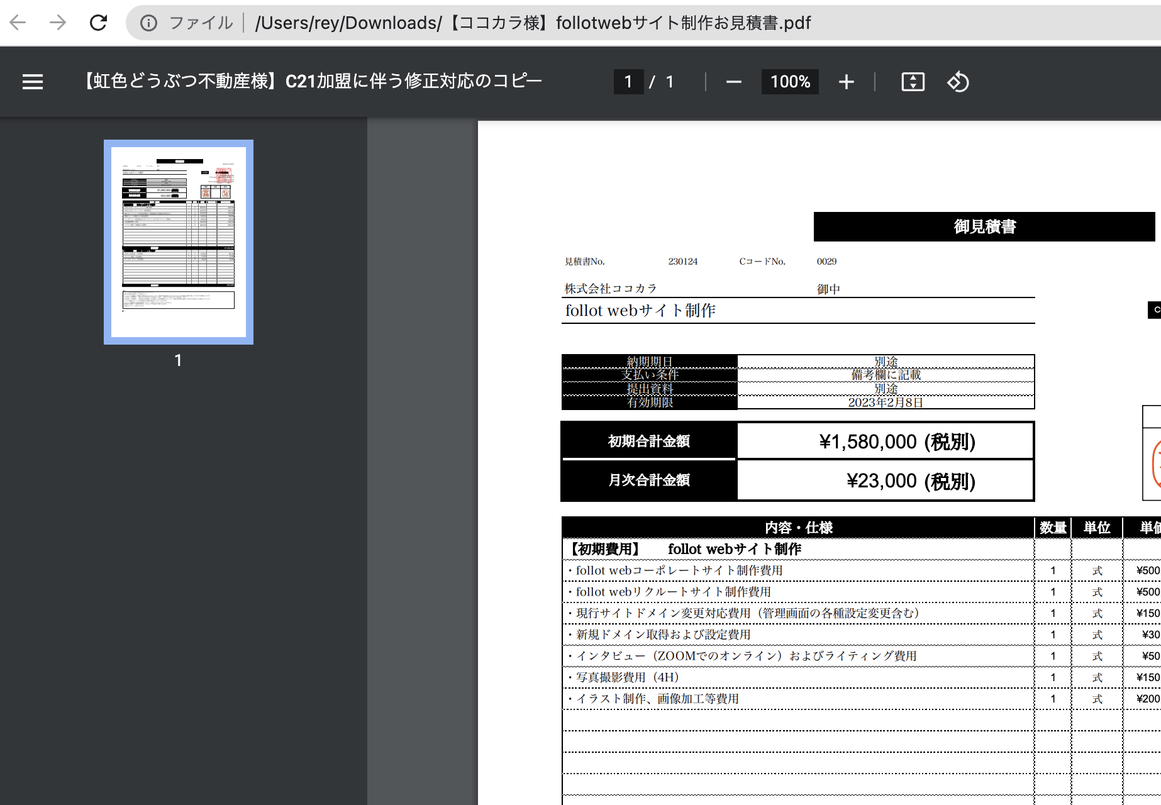The height and width of the screenshot is (805, 1161).
Task: Click the 株式会社ココカラ company name
Action: coord(611,289)
